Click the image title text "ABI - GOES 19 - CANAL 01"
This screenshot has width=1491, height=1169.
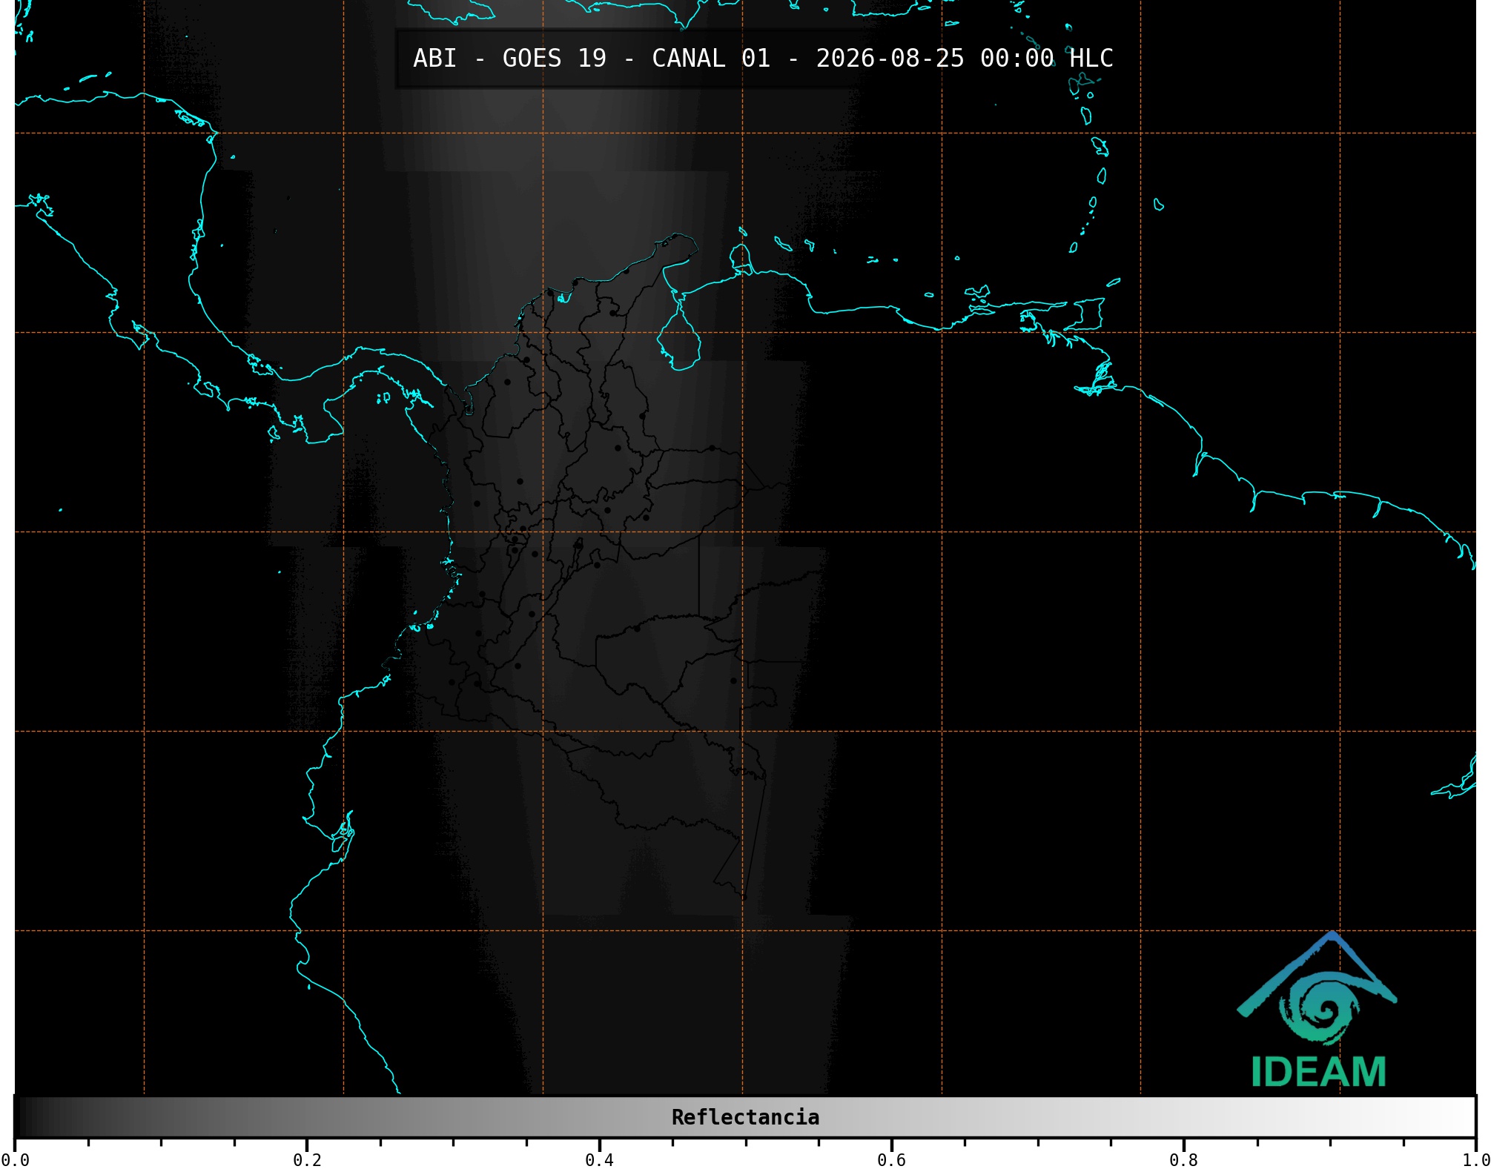592,59
